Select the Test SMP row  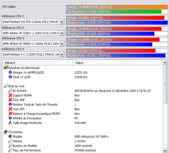19,100
